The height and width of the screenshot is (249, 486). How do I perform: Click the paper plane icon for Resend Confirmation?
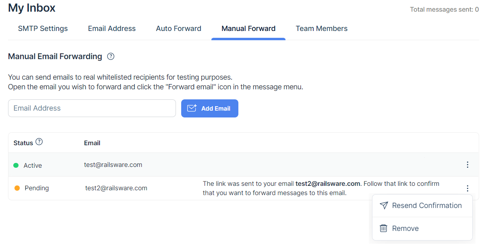(384, 206)
